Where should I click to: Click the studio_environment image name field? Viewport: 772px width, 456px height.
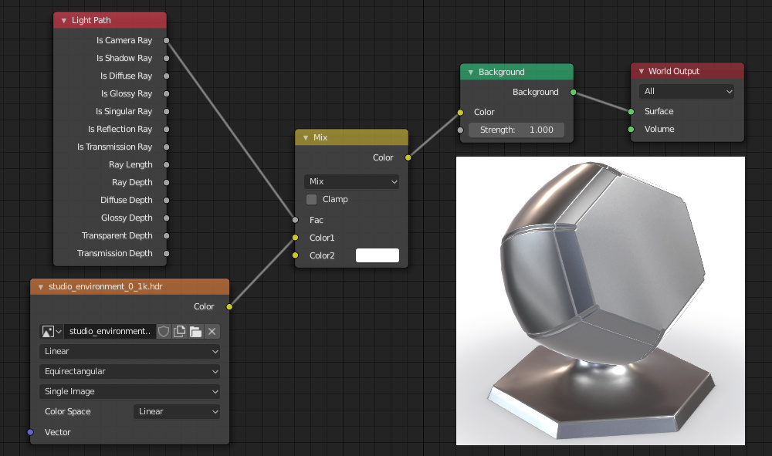coord(110,332)
